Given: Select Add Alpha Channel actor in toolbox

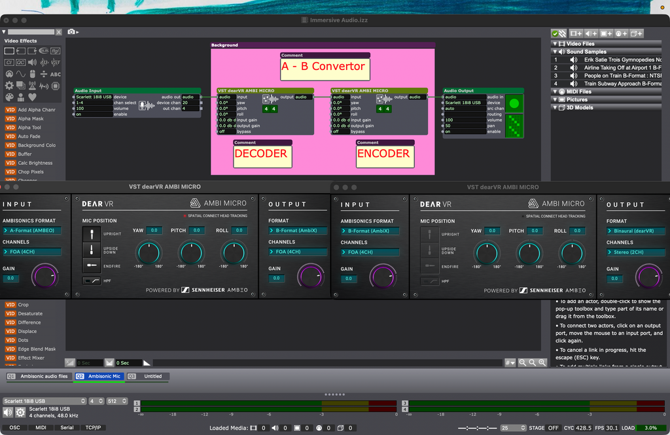Looking at the screenshot, I should 31,110.
